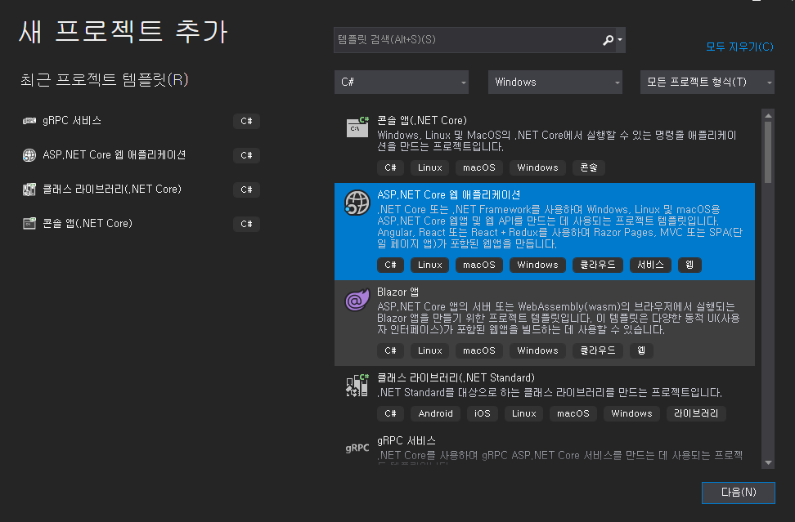Click the ASP.NET Core globe icon in recent templates
The height and width of the screenshot is (522, 795).
[x=29, y=155]
